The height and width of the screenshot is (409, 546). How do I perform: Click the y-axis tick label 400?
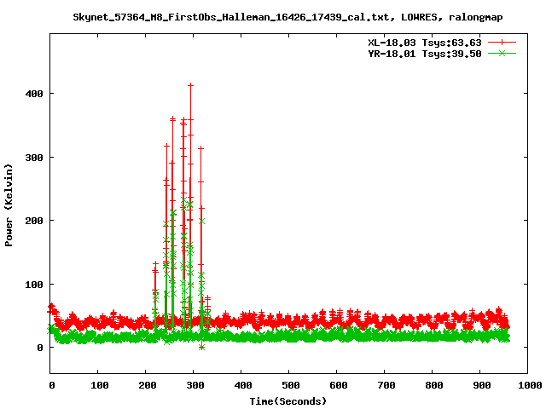click(x=34, y=94)
